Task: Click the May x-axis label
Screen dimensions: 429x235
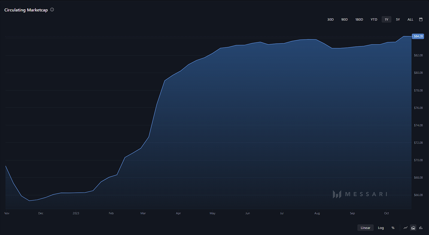Action: click(212, 213)
